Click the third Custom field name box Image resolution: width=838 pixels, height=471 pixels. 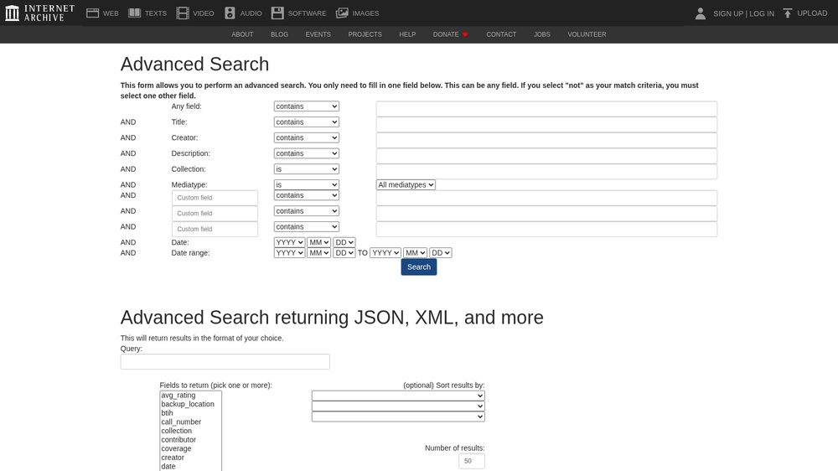click(x=215, y=229)
